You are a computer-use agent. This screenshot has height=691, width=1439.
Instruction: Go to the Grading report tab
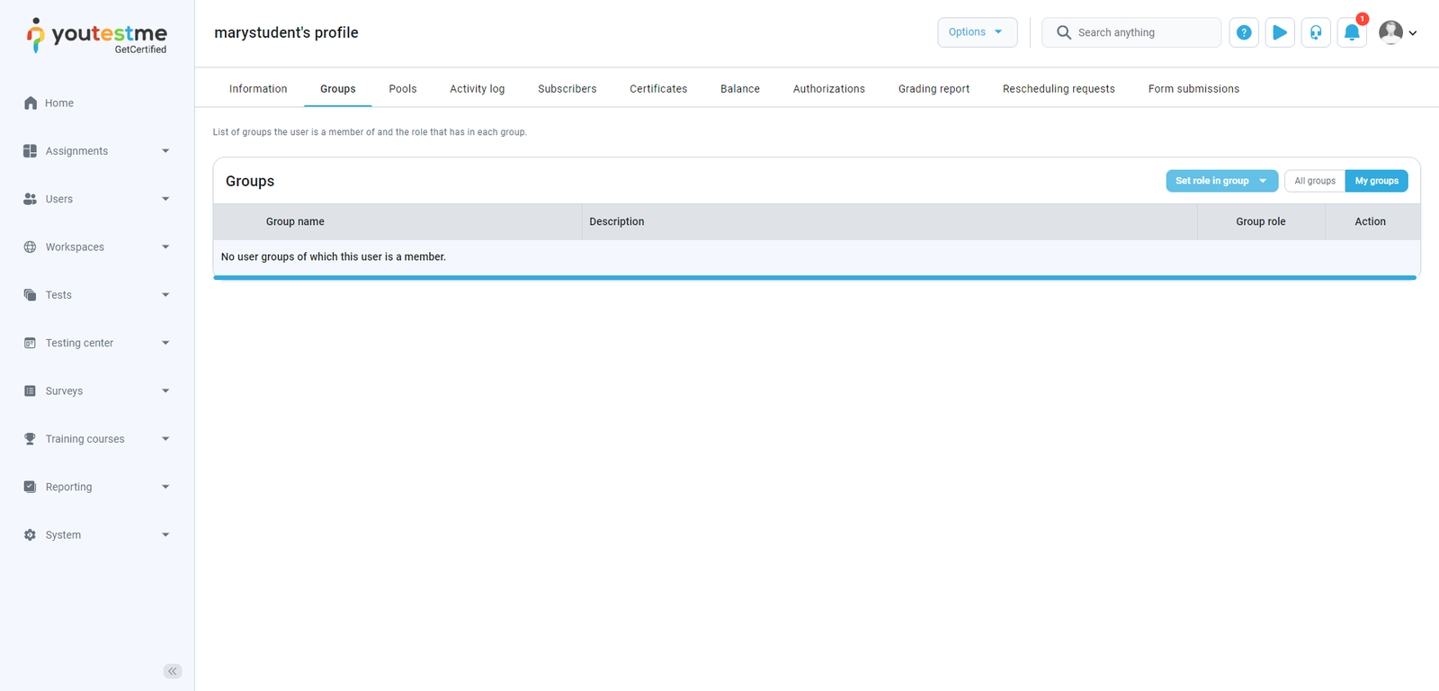coord(934,89)
